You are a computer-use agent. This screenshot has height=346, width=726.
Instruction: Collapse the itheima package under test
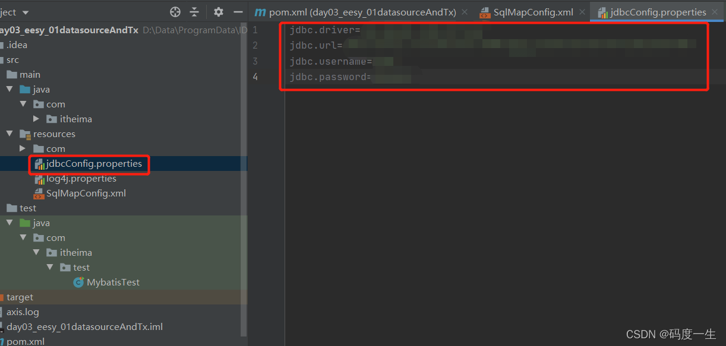36,252
